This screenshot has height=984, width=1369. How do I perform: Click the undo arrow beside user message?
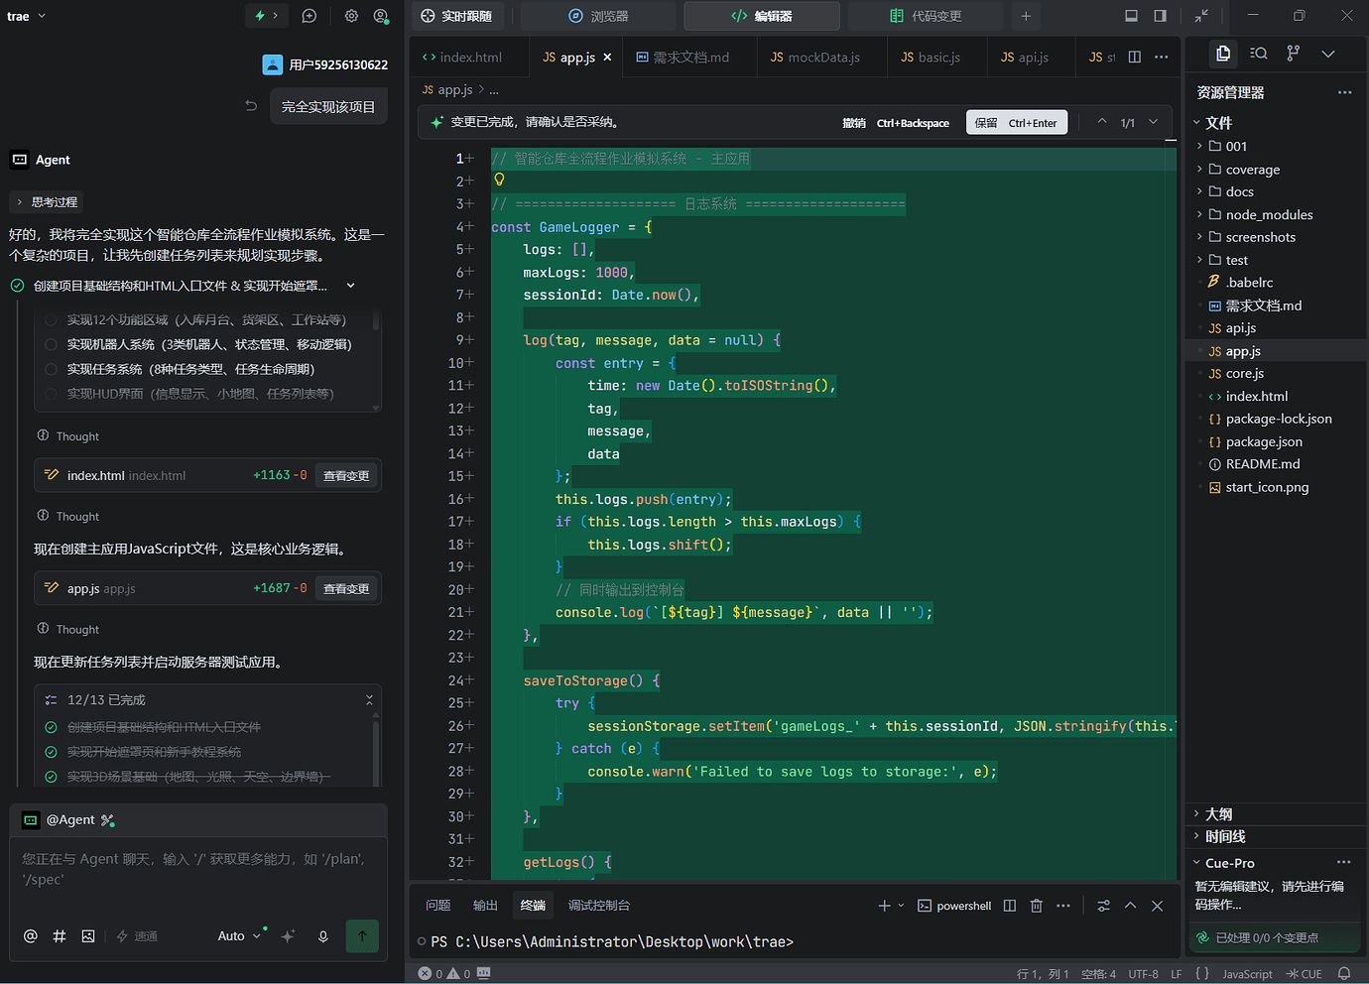(x=251, y=105)
